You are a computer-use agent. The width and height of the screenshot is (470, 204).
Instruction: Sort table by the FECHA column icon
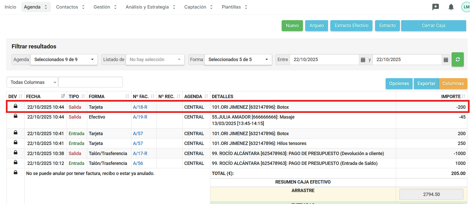[63, 96]
